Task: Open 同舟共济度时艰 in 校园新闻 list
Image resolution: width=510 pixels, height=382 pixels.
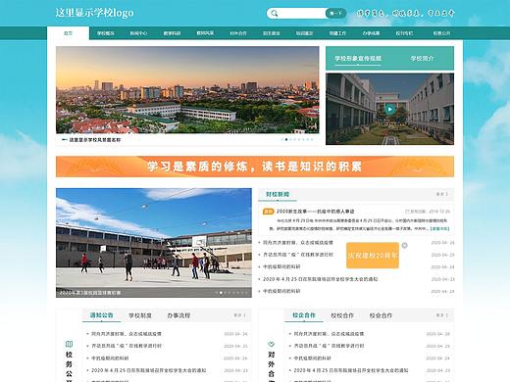Action: [x=298, y=243]
